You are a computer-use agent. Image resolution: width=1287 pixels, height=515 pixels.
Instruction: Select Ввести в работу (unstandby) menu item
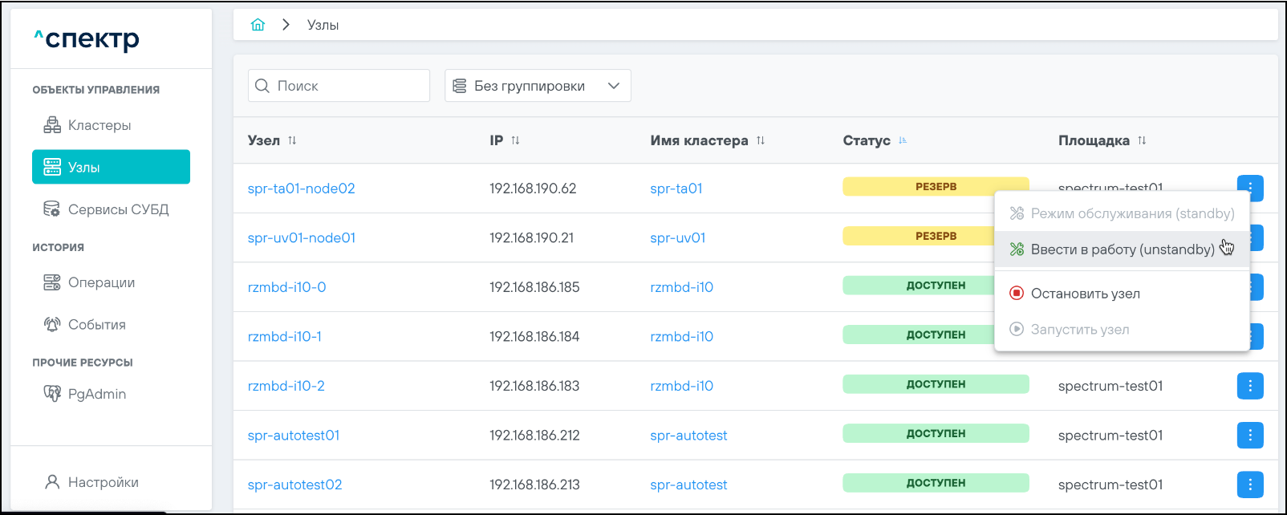coord(1122,249)
